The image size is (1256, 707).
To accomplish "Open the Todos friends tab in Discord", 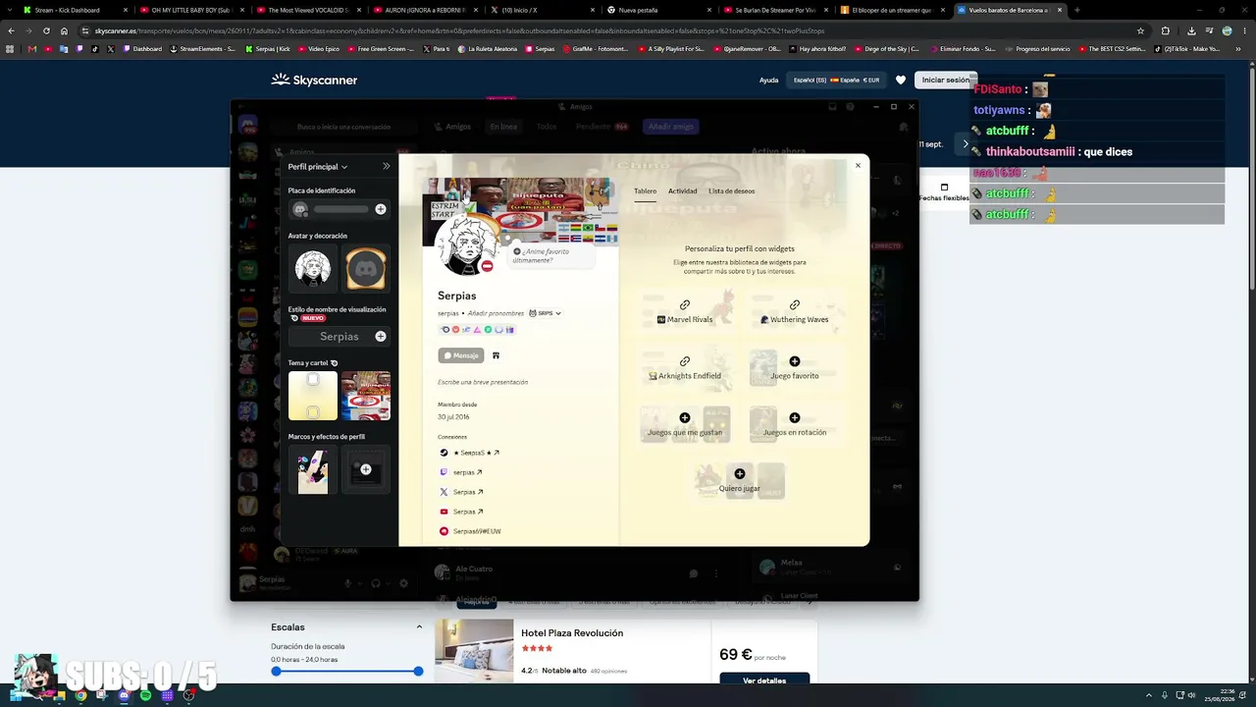I will 547,127.
